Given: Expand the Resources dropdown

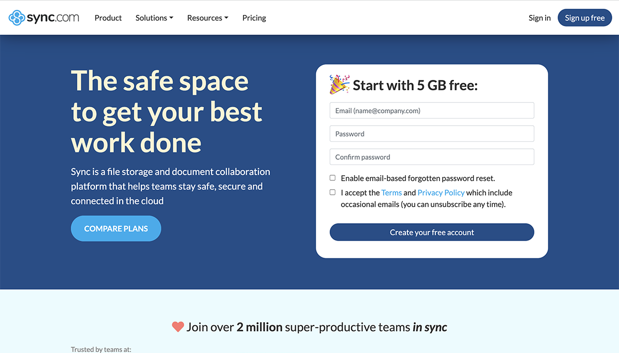Looking at the screenshot, I should click(x=205, y=18).
